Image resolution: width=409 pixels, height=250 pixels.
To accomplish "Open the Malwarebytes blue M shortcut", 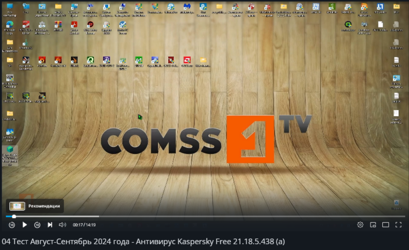I will click(x=187, y=9).
